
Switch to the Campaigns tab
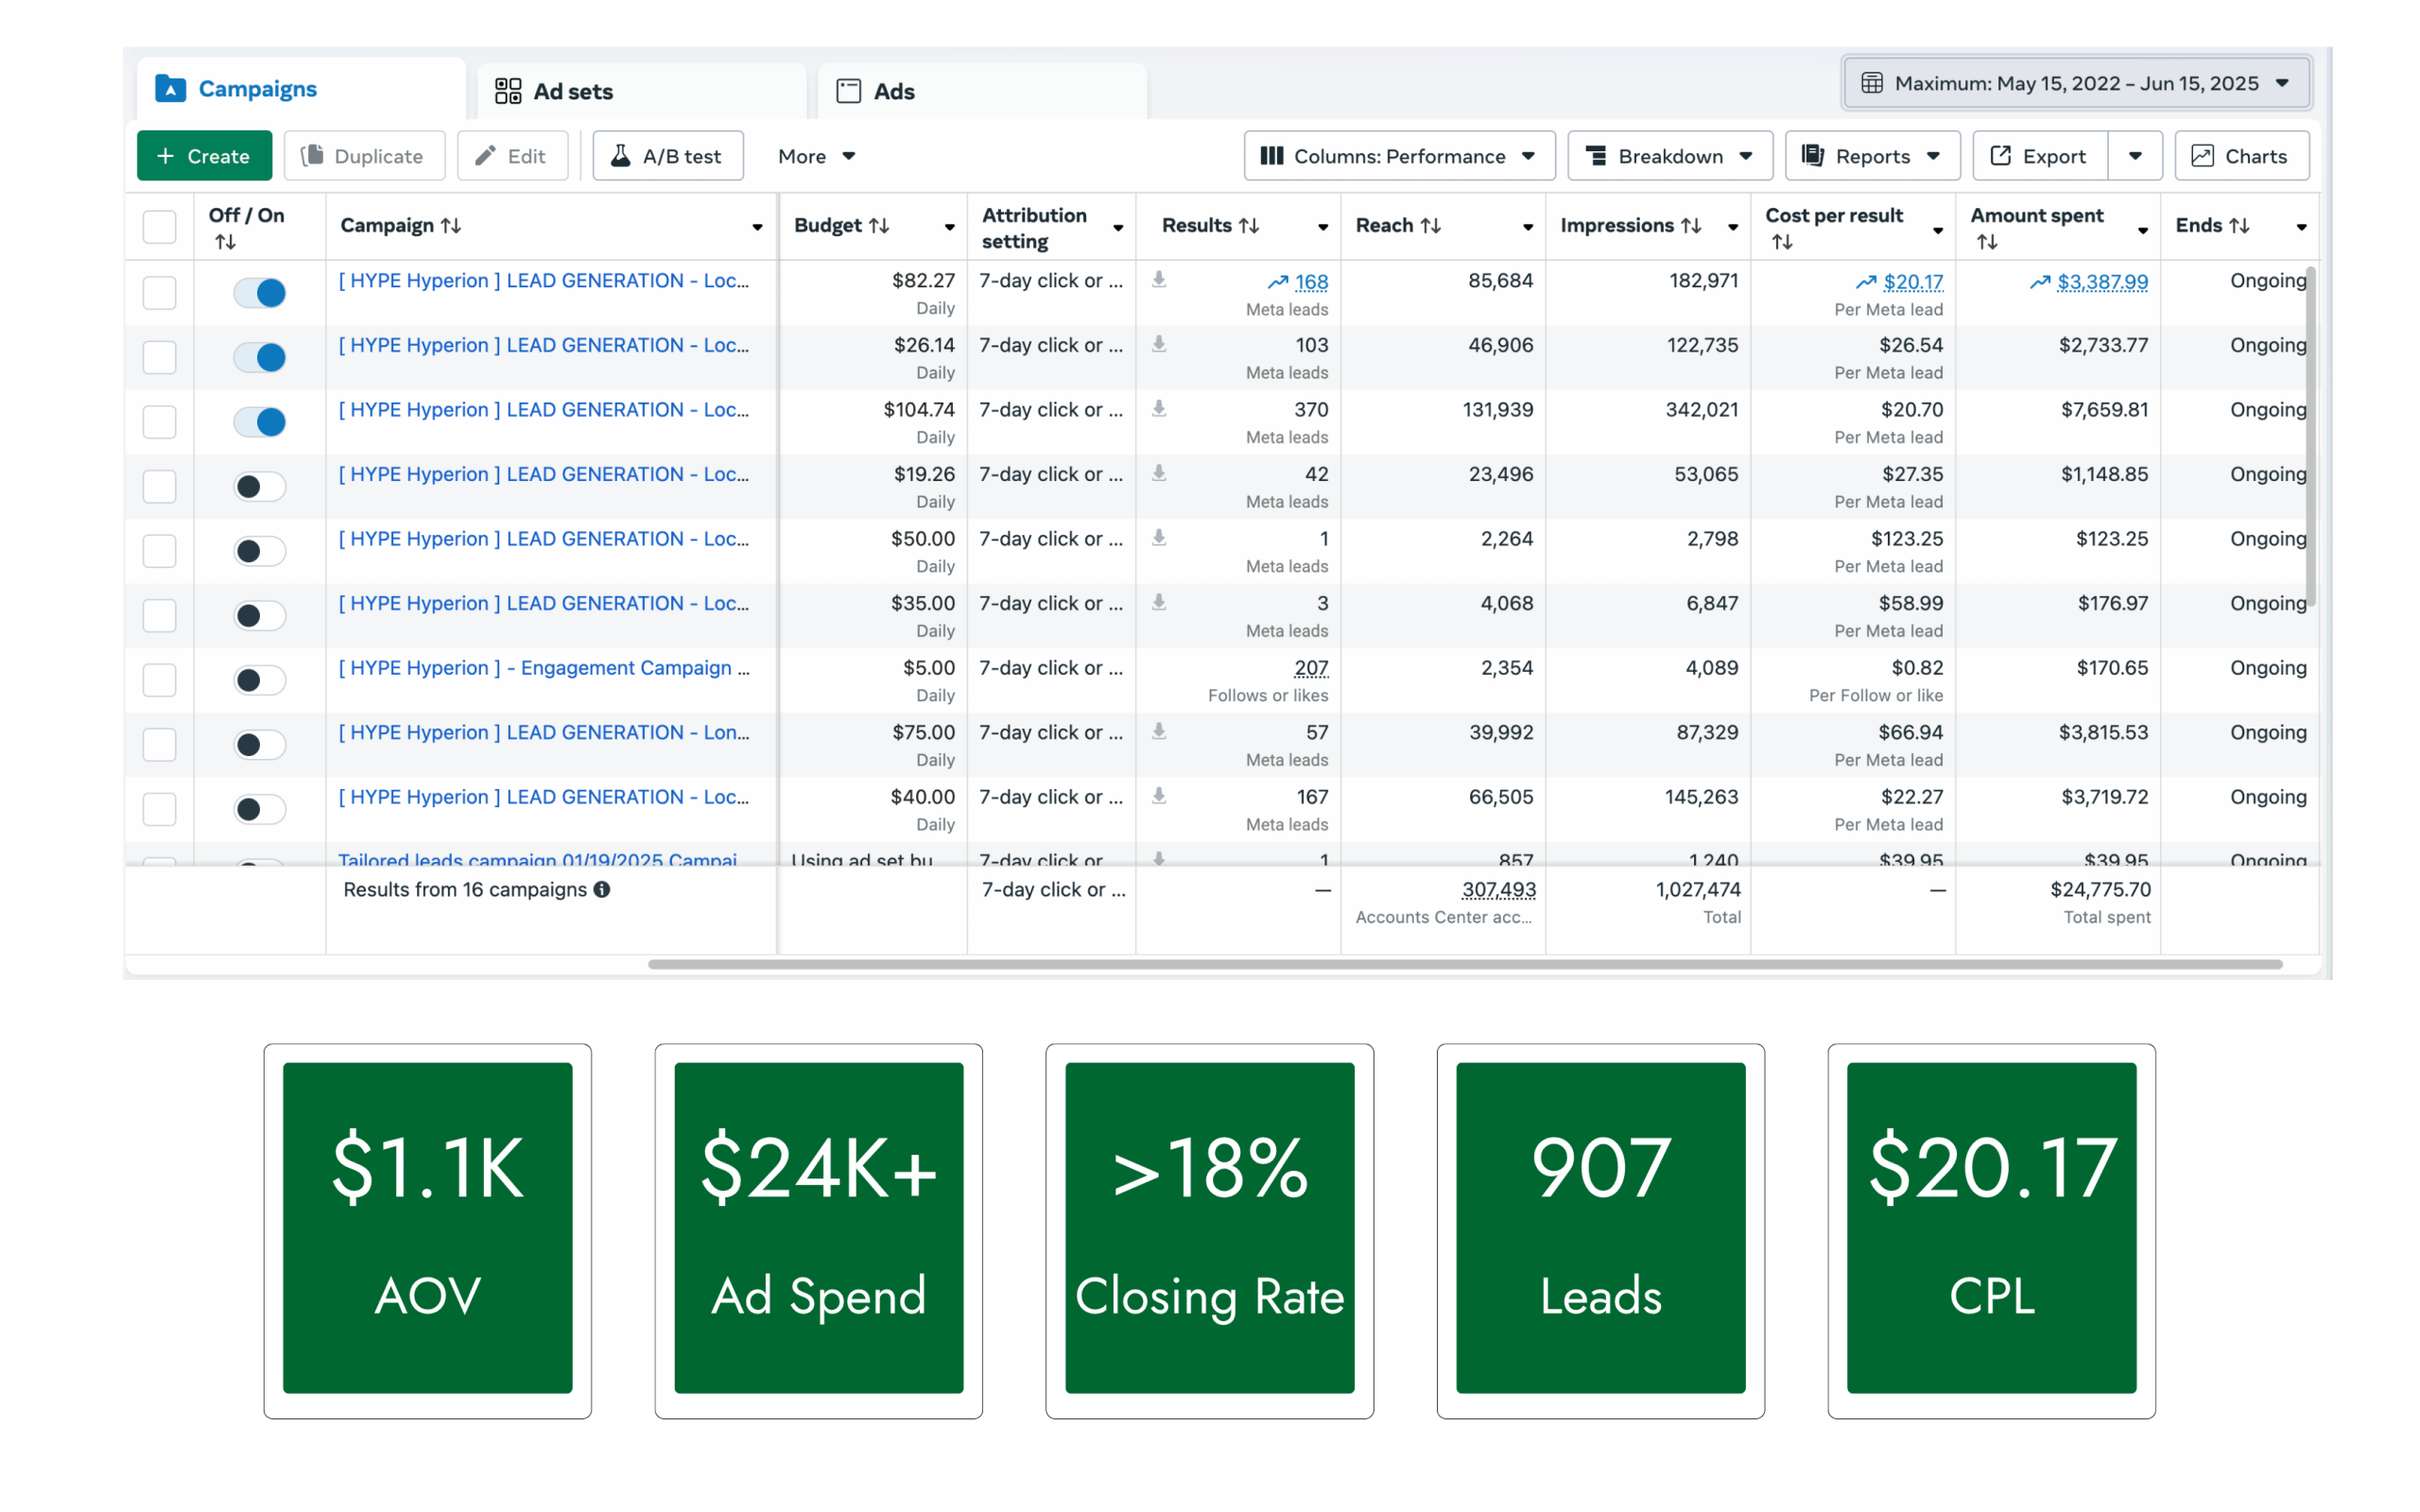point(301,89)
